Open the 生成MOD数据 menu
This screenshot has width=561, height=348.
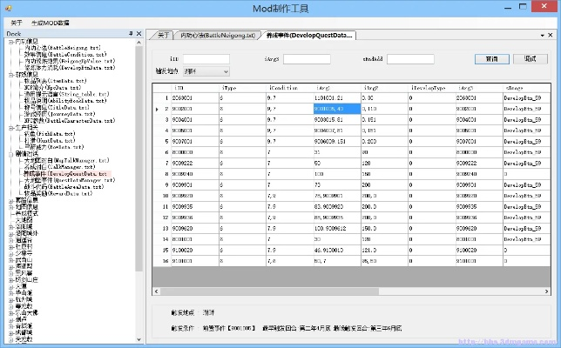(51, 22)
